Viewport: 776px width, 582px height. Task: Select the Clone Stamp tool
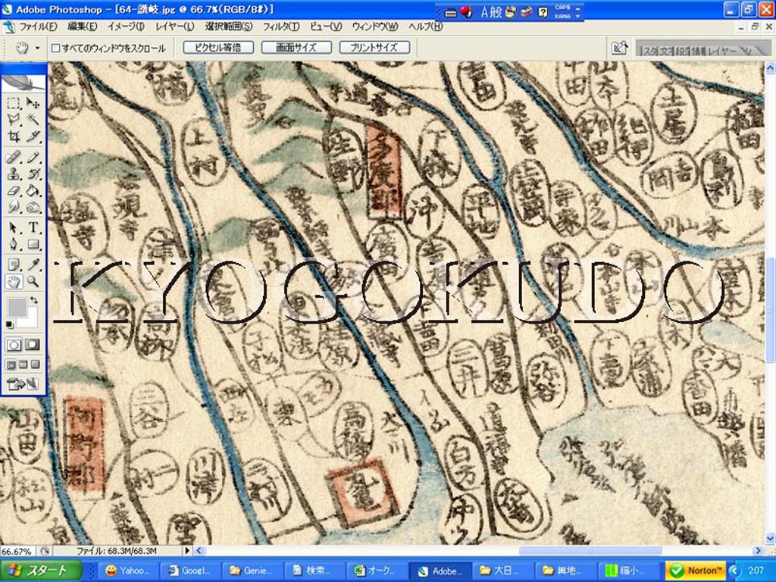pos(14,174)
